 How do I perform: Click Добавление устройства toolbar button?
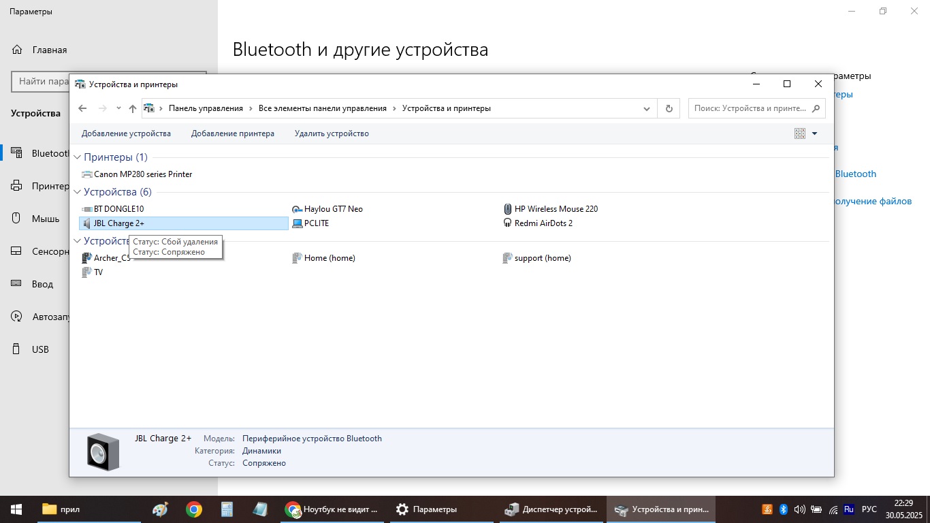coord(126,133)
